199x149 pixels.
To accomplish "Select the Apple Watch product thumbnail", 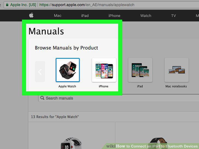I will pos(68,70).
